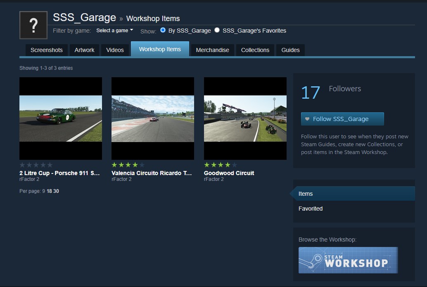Switch to the Screenshots tab
The image size is (427, 287).
click(x=47, y=50)
